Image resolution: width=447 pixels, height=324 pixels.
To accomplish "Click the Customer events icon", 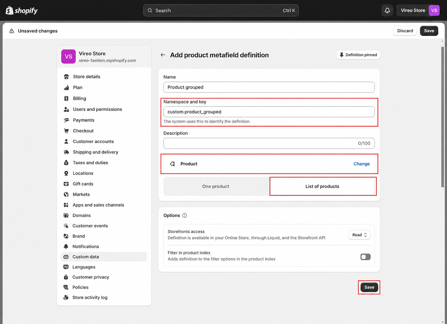I will tap(66, 226).
